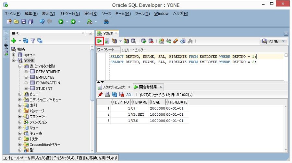Viewport: 292px width, 163px height.
Task: Switch to the クエリー・ビルダー tab
Action: [x=134, y=50]
